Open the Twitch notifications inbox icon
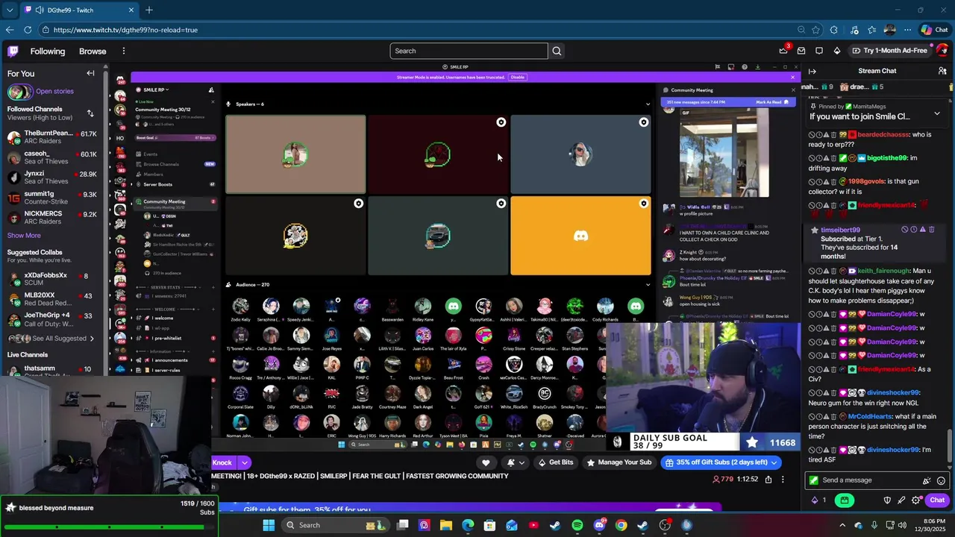Image resolution: width=955 pixels, height=537 pixels. pyautogui.click(x=801, y=51)
